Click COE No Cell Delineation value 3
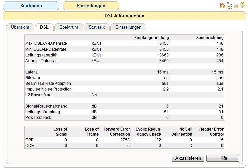 pyautogui.click(x=191, y=146)
